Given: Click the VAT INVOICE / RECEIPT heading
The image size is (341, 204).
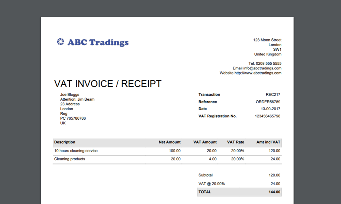Looking at the screenshot, I should tap(108, 84).
